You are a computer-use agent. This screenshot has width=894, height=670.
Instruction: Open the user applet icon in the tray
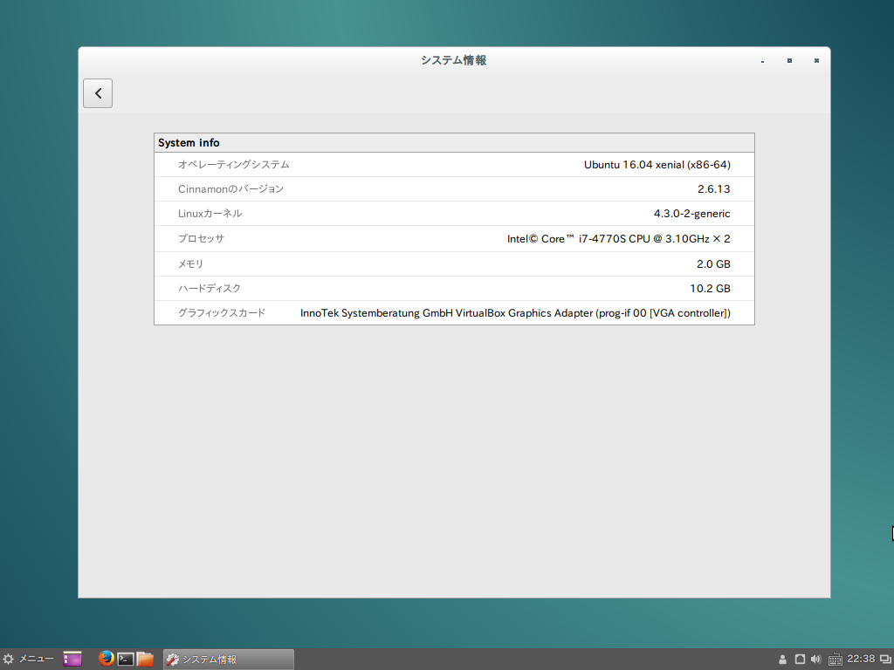click(783, 660)
